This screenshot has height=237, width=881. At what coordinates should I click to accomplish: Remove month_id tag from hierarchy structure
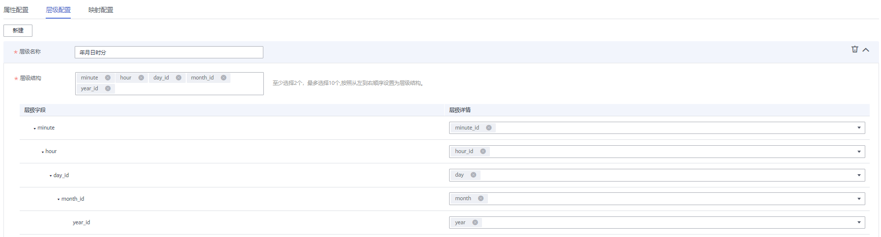224,78
